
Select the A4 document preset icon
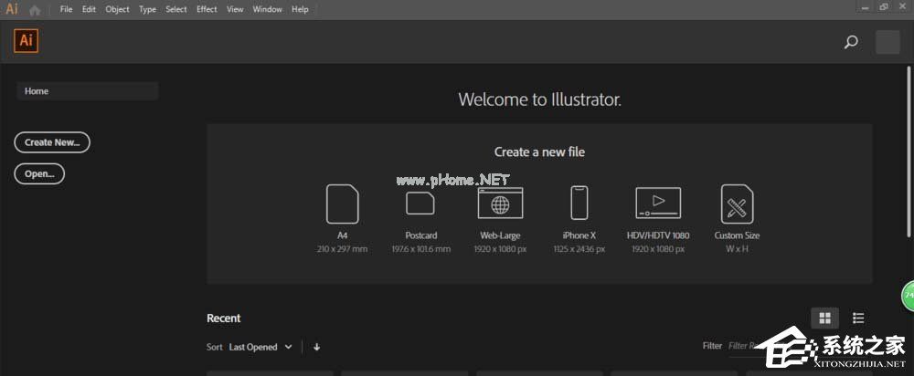[342, 204]
